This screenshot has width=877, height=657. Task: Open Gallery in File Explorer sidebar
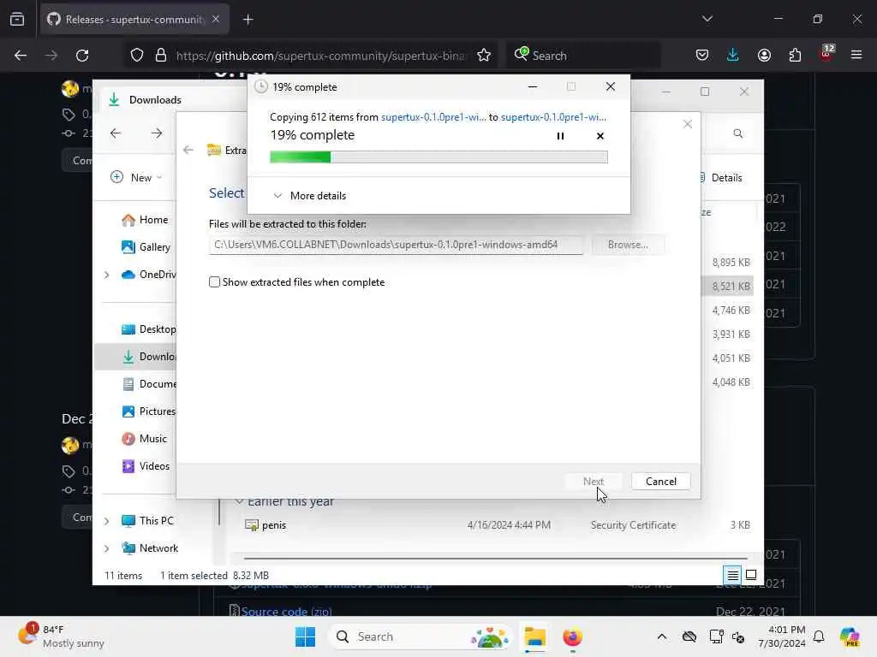(146, 247)
